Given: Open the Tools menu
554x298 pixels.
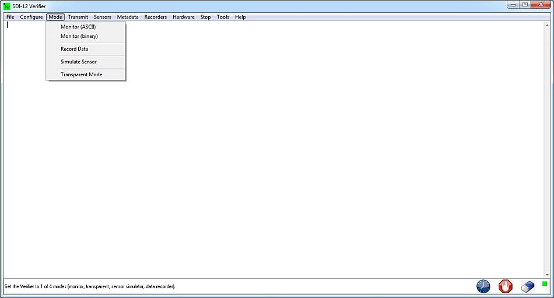Looking at the screenshot, I should pyautogui.click(x=223, y=17).
